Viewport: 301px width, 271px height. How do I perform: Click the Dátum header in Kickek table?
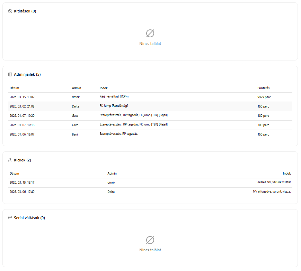tap(14, 174)
